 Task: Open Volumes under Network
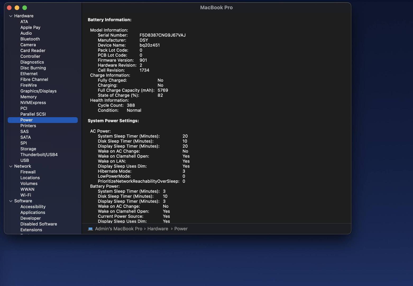tap(29, 184)
